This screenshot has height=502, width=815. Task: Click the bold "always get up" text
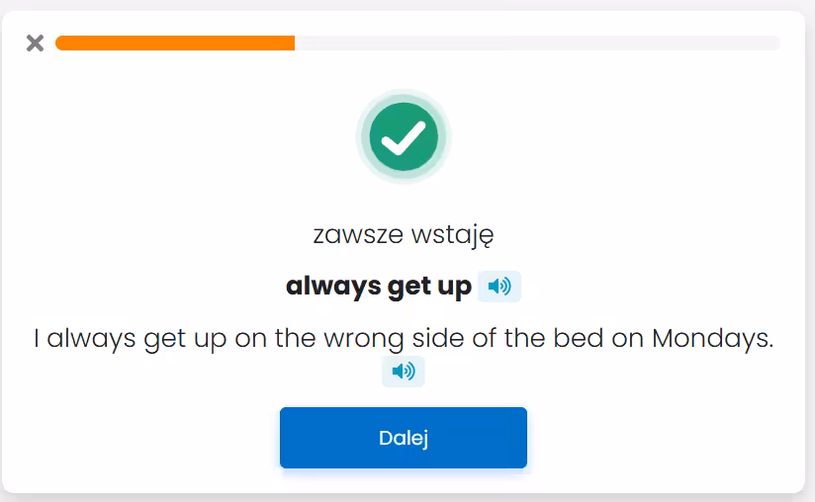click(379, 287)
